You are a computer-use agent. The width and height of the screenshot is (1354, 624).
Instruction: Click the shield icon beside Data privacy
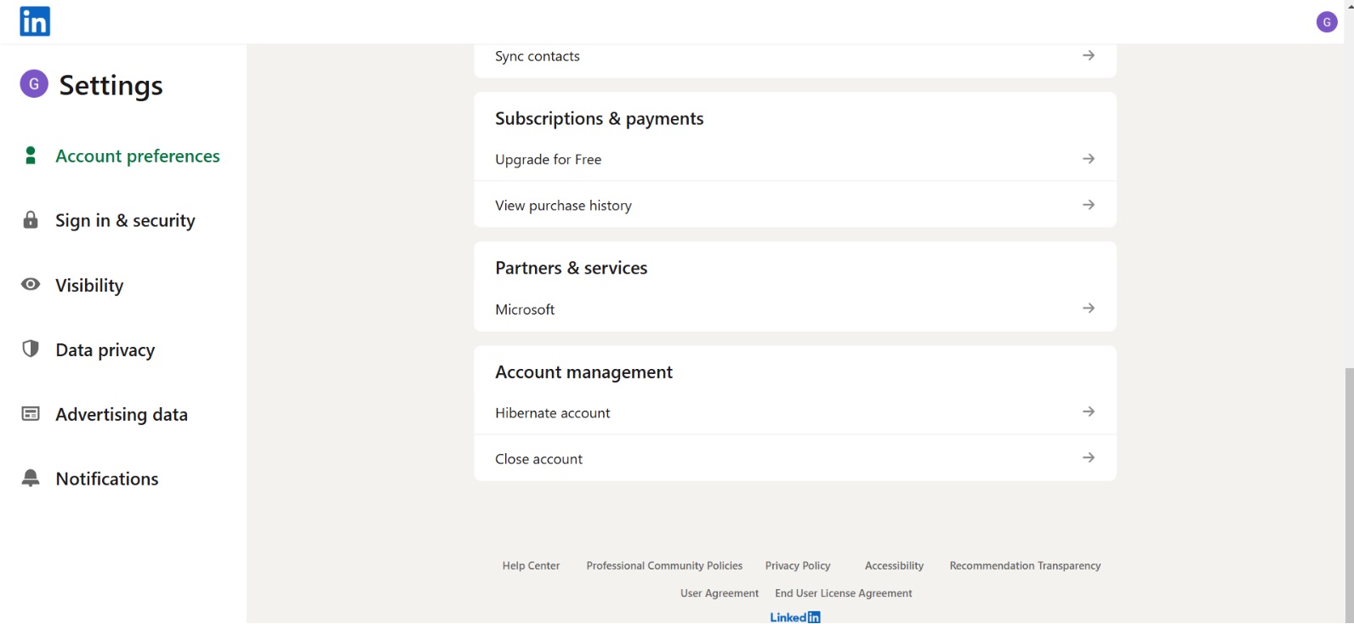[31, 349]
